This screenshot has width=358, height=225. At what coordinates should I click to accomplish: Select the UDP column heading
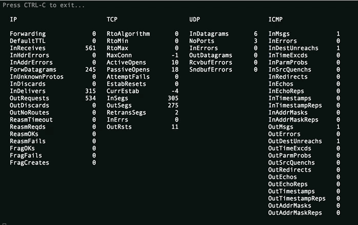tap(194, 19)
